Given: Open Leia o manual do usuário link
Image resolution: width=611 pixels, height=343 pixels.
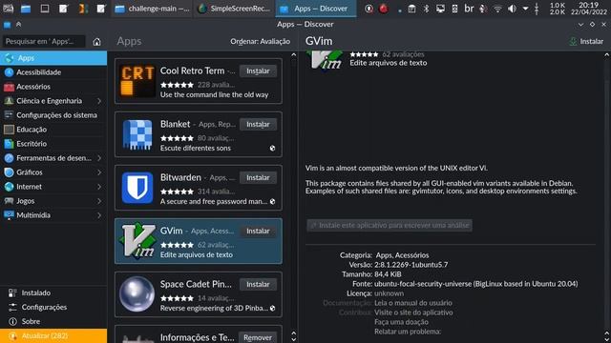Looking at the screenshot, I should point(413,303).
